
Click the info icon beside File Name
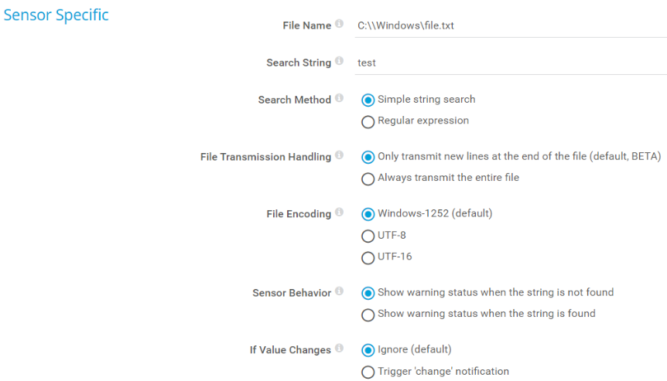(339, 25)
